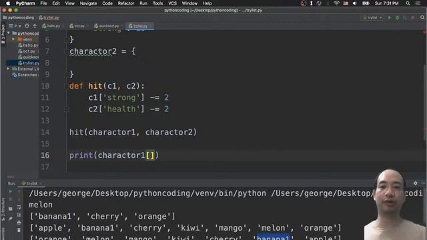This screenshot has height=240, width=427.
Task: Toggle scroll-to-end icon in Run panel
Action: pos(19,215)
